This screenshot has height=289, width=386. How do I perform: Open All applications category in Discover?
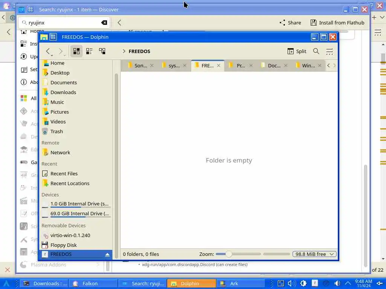point(29,98)
